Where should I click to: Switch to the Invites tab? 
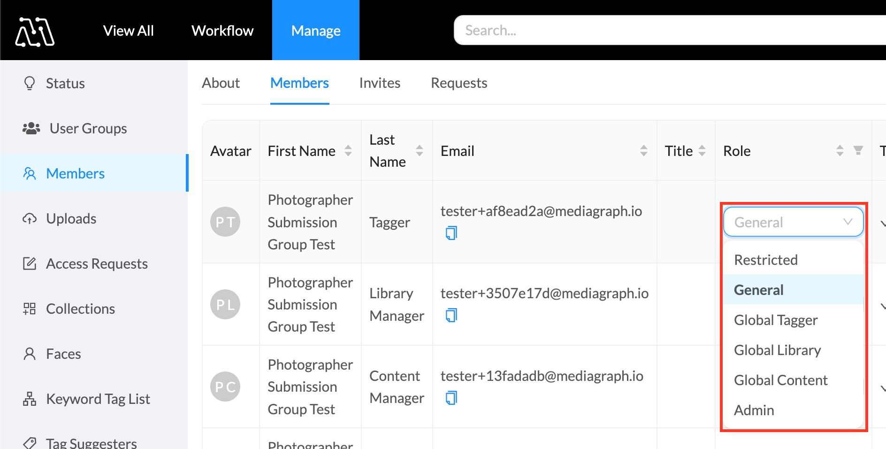(x=380, y=83)
